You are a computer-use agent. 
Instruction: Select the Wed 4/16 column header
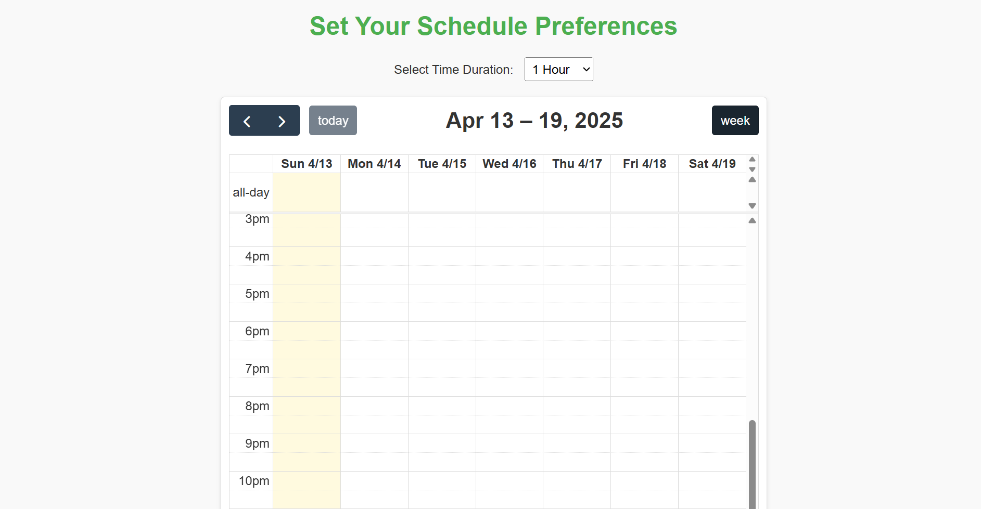coord(509,164)
